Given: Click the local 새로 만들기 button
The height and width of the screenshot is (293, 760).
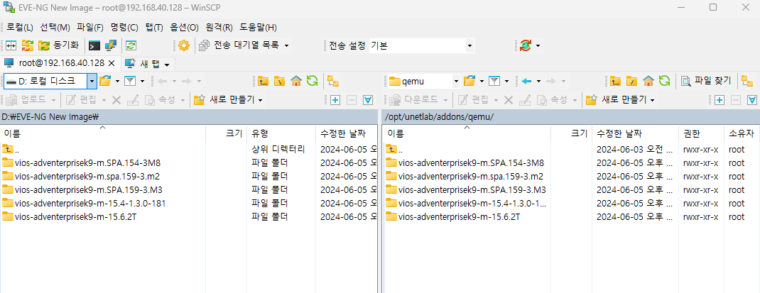Looking at the screenshot, I should pyautogui.click(x=229, y=100).
